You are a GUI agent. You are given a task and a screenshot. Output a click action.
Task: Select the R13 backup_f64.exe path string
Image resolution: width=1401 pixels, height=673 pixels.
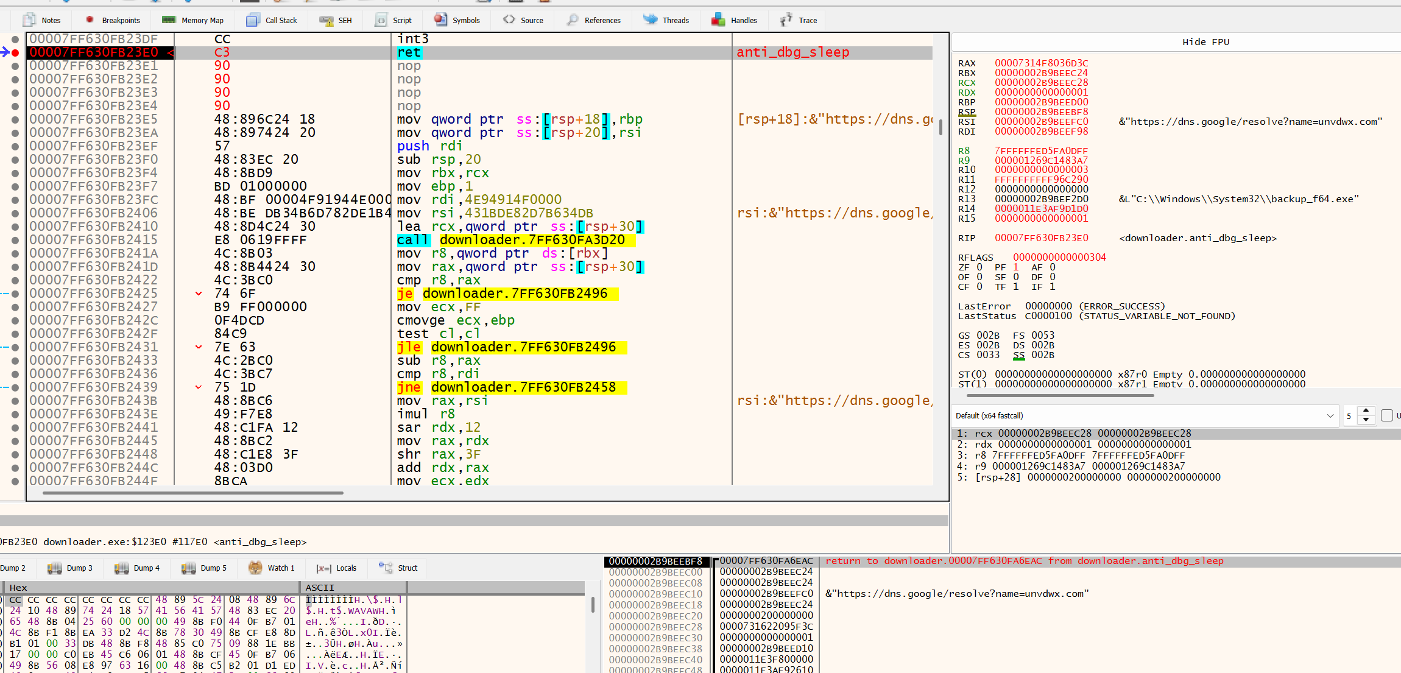[1238, 199]
